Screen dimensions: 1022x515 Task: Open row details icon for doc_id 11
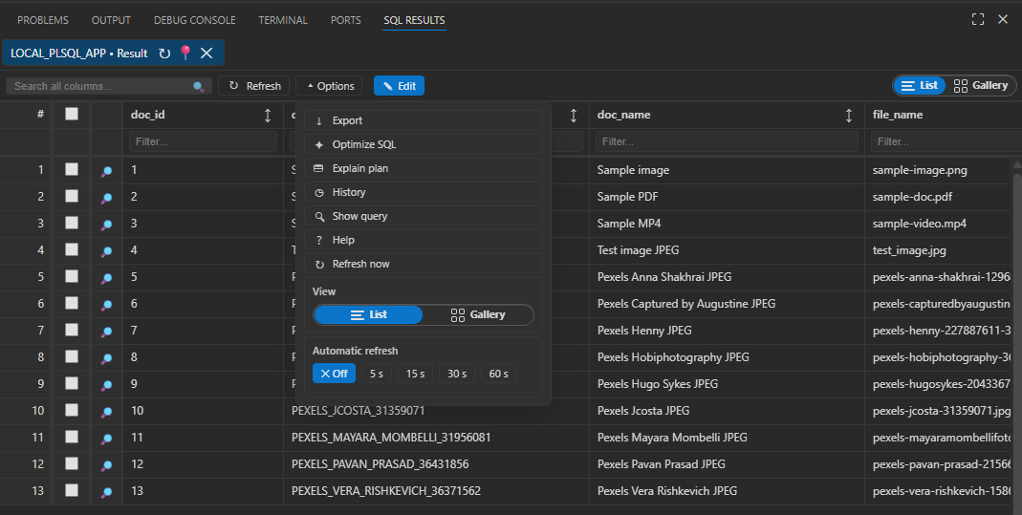pyautogui.click(x=106, y=439)
